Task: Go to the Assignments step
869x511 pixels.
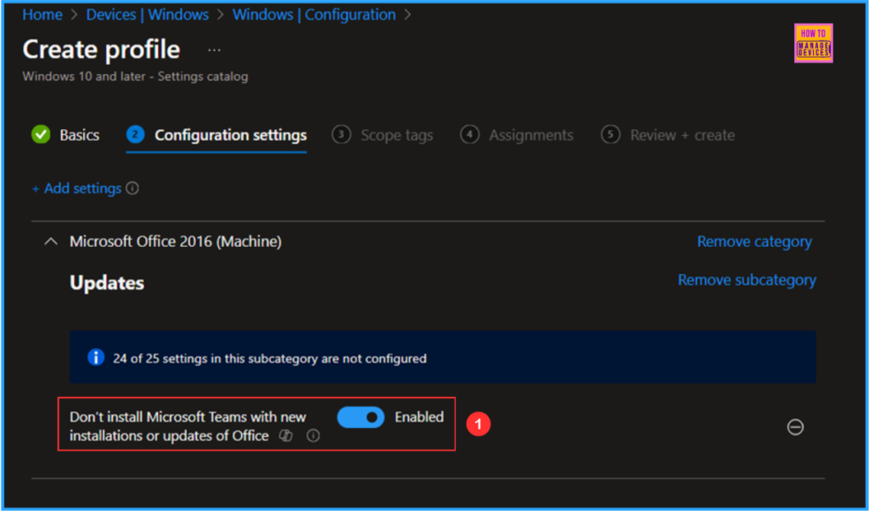Action: click(517, 135)
